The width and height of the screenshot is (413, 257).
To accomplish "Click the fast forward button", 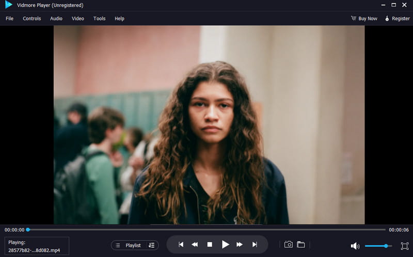I will coord(240,245).
